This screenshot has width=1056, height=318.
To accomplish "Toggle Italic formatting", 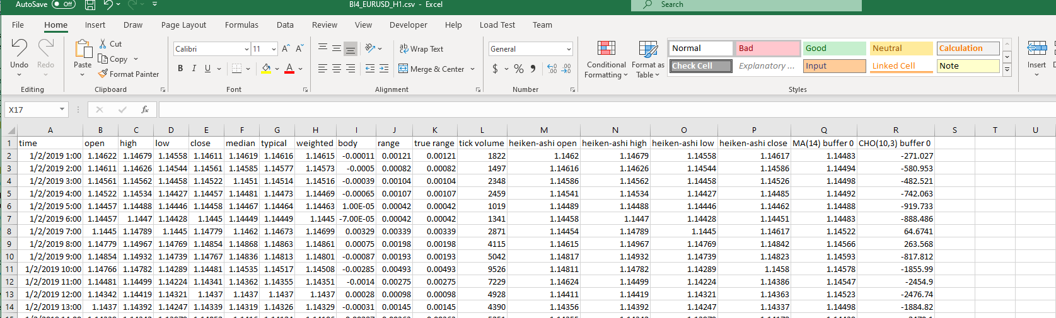I will tap(194, 68).
